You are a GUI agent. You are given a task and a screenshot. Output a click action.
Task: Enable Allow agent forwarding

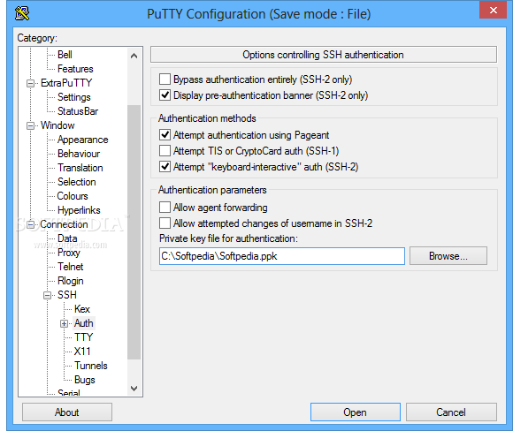[165, 208]
